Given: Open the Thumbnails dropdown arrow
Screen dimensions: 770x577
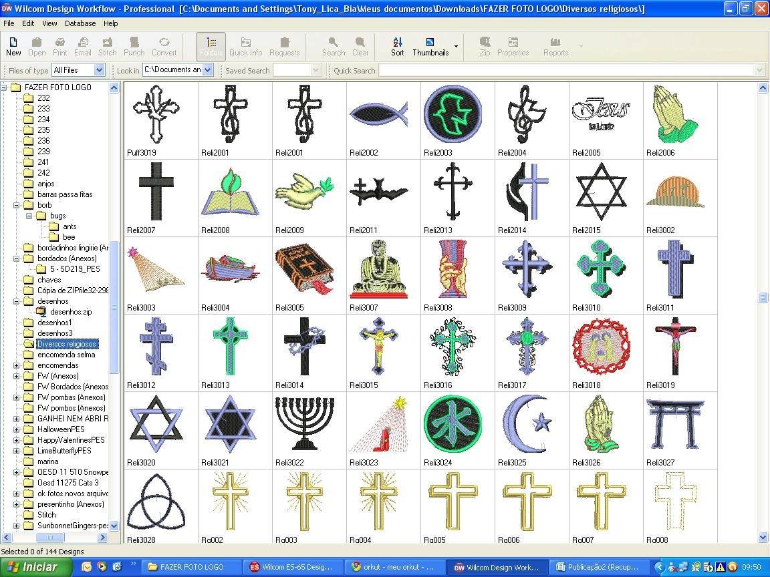Looking at the screenshot, I should pyautogui.click(x=457, y=47).
